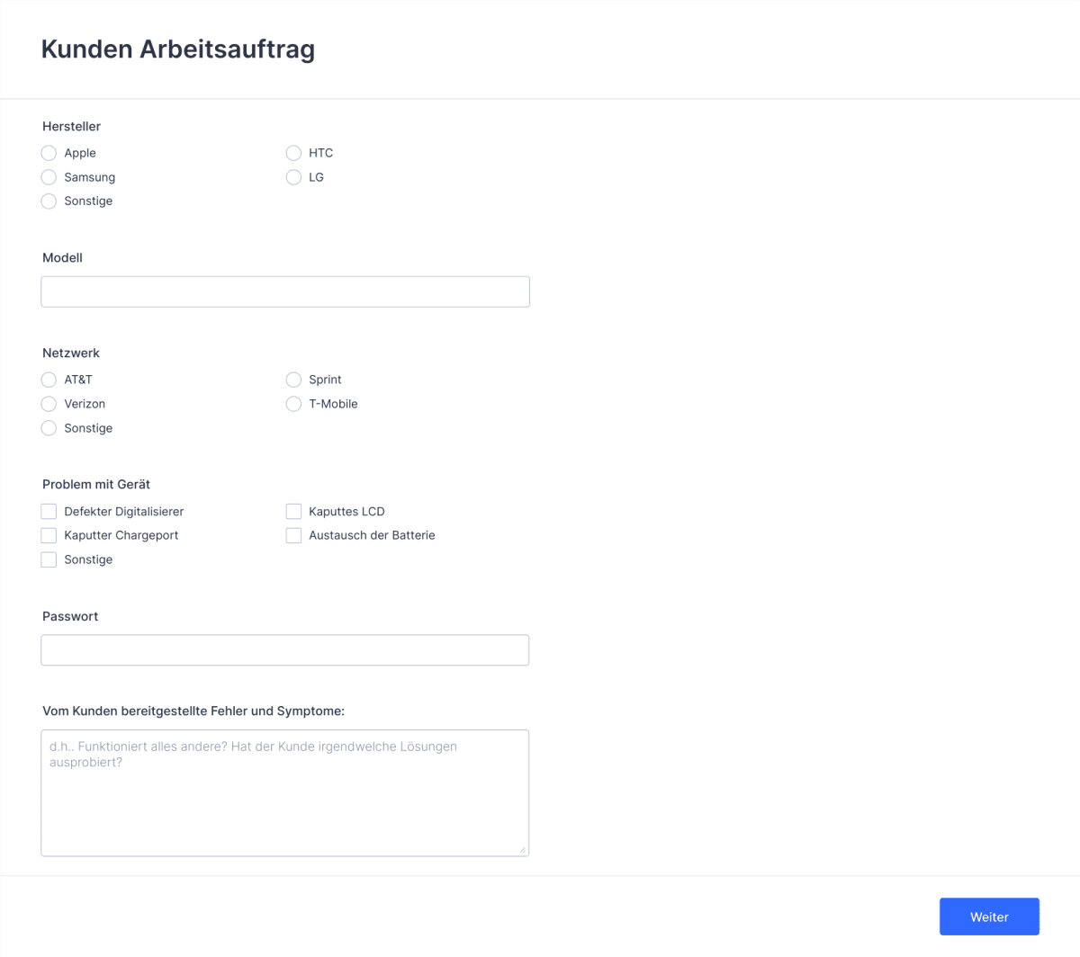Tick Austausch der Batterie option
Viewport: 1080px width, 957px height.
point(293,535)
